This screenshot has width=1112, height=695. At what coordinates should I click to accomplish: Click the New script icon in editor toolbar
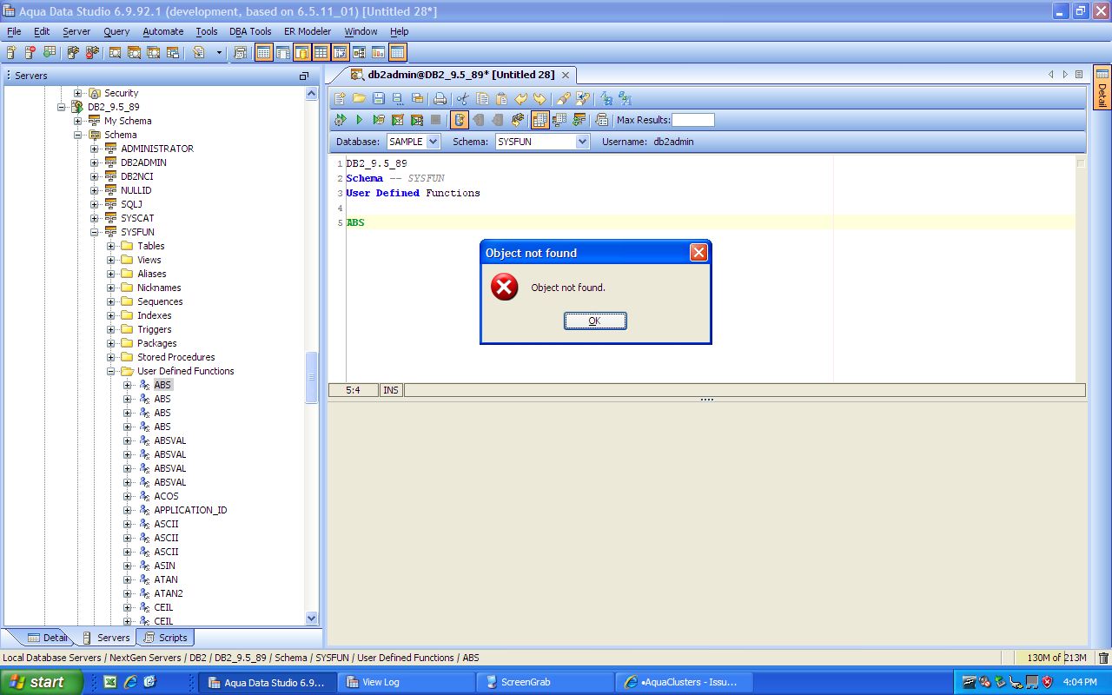pyautogui.click(x=340, y=99)
